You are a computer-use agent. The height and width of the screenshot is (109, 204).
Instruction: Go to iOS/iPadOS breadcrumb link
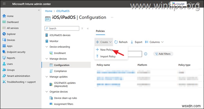coord(63,11)
